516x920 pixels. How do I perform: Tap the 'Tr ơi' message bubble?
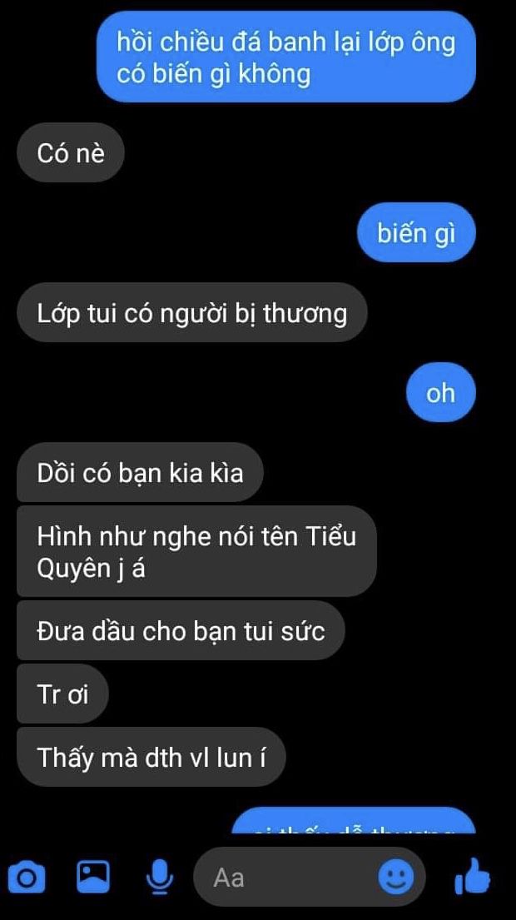click(x=62, y=694)
